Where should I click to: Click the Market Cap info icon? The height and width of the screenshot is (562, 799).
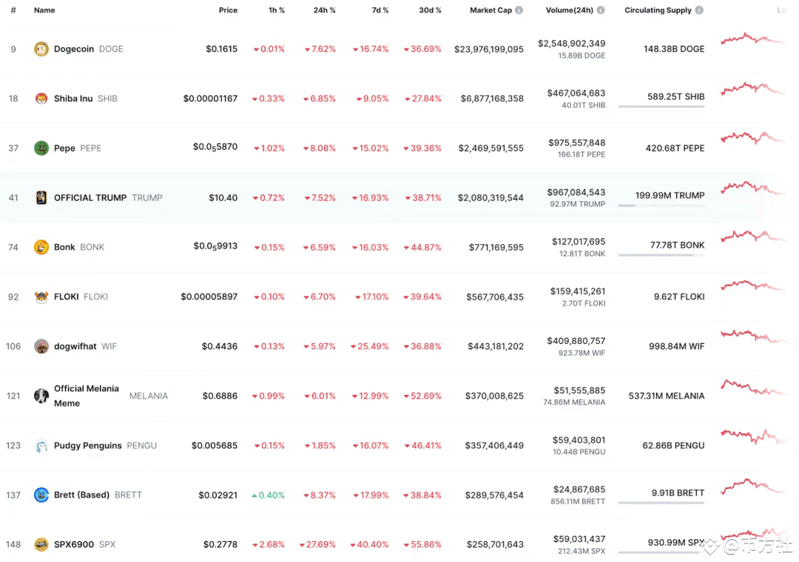click(x=519, y=10)
